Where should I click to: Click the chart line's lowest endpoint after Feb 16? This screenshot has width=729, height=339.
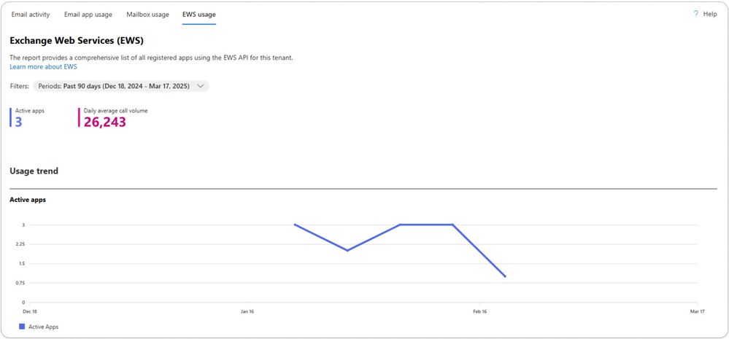(506, 277)
